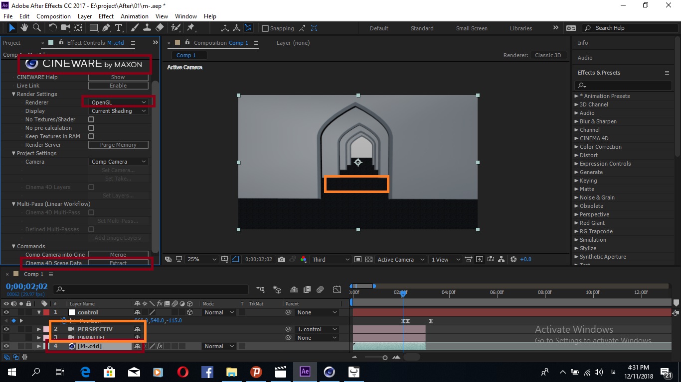Toggle 3D layer switch on control layer
This screenshot has height=382, width=681.
(189, 312)
